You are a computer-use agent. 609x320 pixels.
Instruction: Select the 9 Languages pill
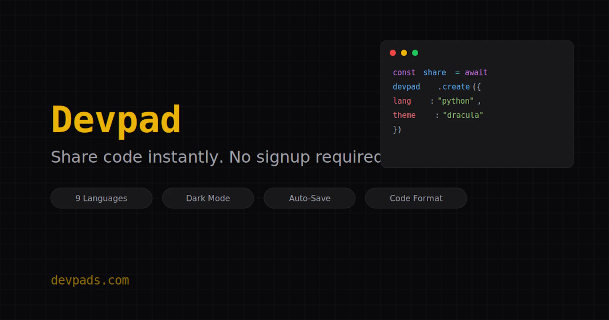tap(102, 198)
